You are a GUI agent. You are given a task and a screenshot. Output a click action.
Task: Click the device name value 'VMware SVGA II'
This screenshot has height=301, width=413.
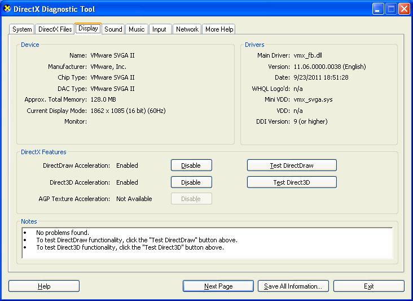point(112,55)
